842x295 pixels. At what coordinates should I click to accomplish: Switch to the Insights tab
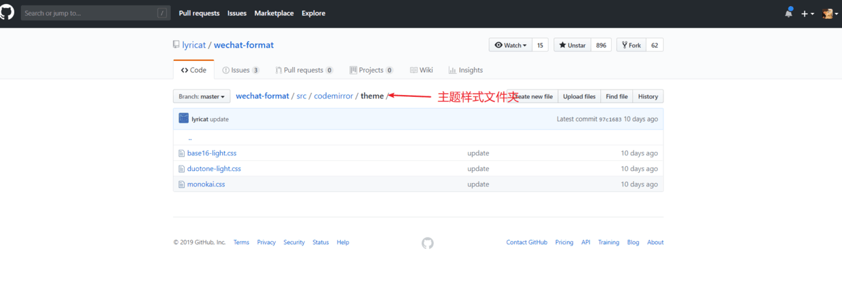point(466,70)
